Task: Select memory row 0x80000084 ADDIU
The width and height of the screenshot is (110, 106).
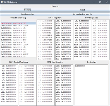Action: [18, 26]
